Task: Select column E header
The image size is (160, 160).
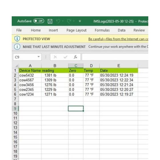Action: click(119, 66)
